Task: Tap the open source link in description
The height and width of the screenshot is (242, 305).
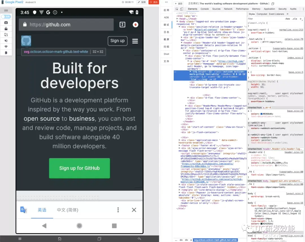Action: tap(42, 119)
